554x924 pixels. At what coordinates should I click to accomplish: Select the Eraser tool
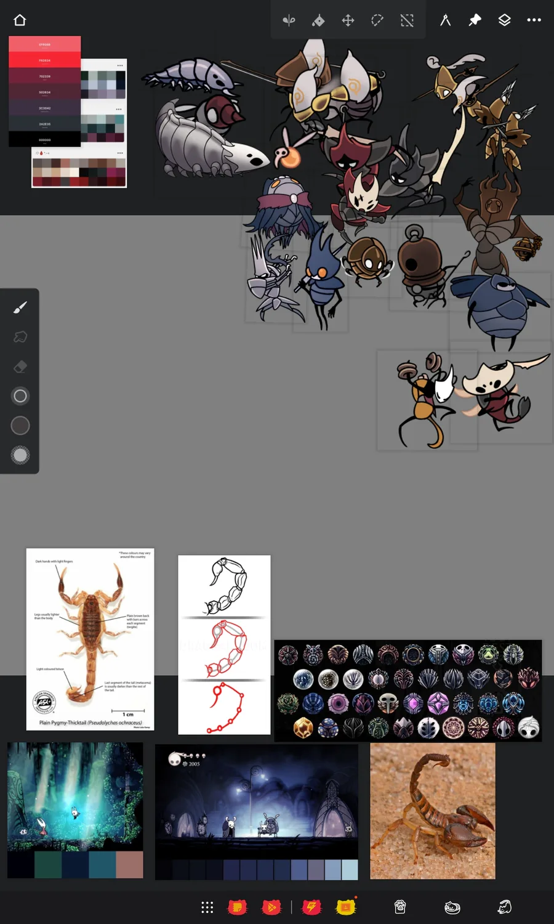tap(20, 367)
